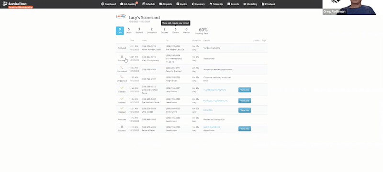Viewport: 383px width, 172px height.
Task: Click the Yelp-Fresno campaign name
Action: [x=171, y=91]
